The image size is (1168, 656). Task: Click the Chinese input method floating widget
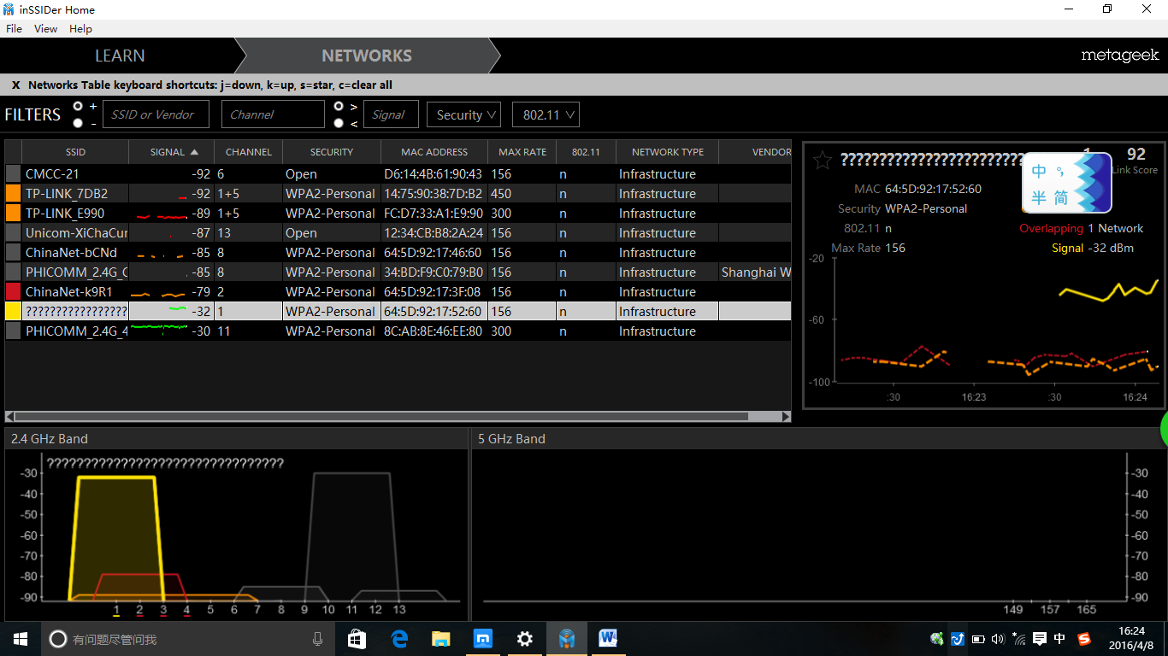pos(1067,183)
